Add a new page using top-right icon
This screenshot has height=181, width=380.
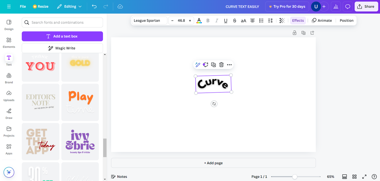pos(312,33)
